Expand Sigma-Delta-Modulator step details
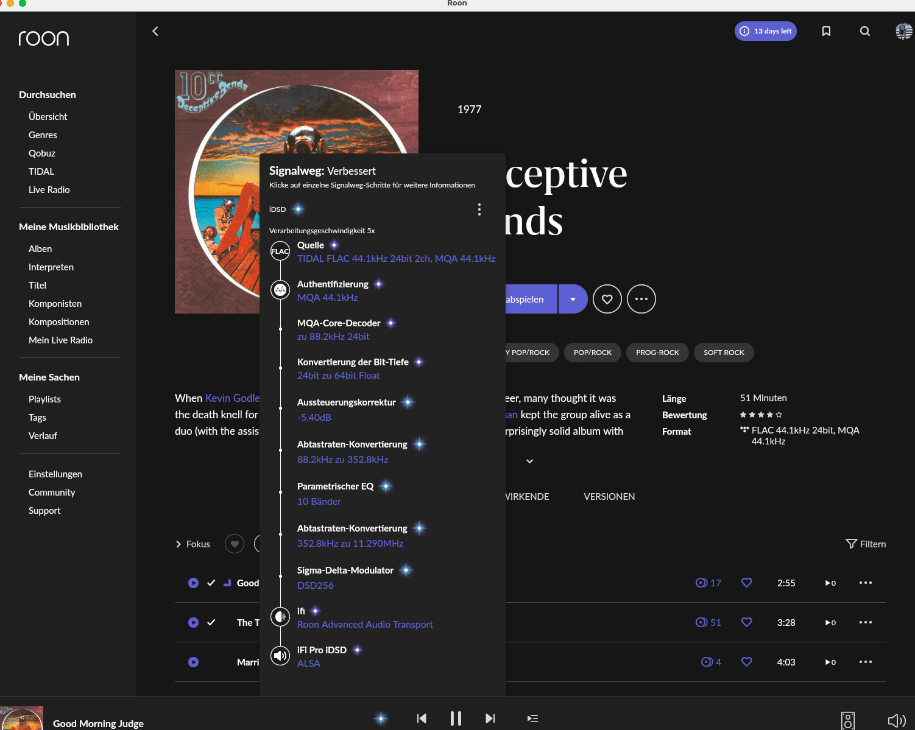Screen dimensions: 915x730 [345, 570]
